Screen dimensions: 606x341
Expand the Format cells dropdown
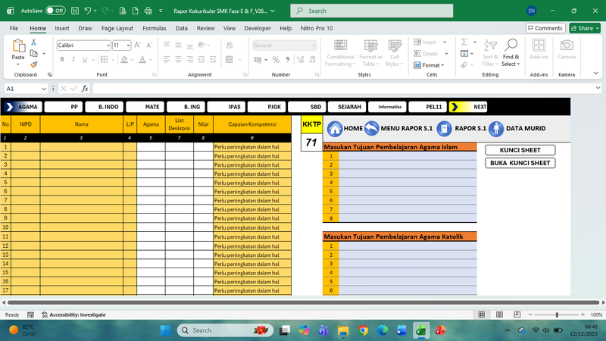pos(433,65)
